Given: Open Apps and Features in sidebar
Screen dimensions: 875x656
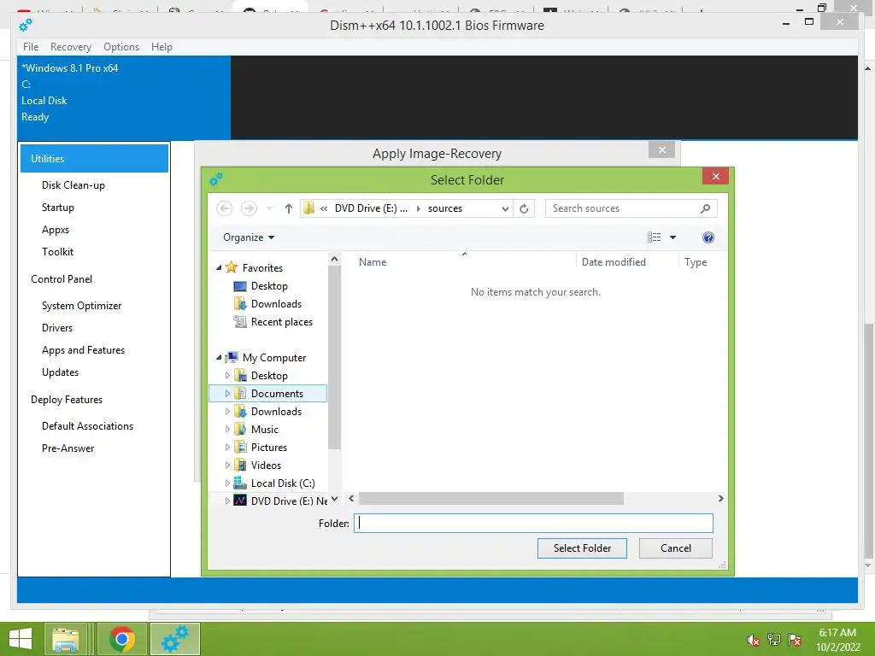Looking at the screenshot, I should coord(83,350).
